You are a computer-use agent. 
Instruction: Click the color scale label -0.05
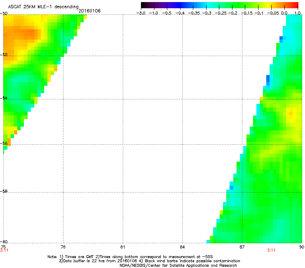[273, 13]
